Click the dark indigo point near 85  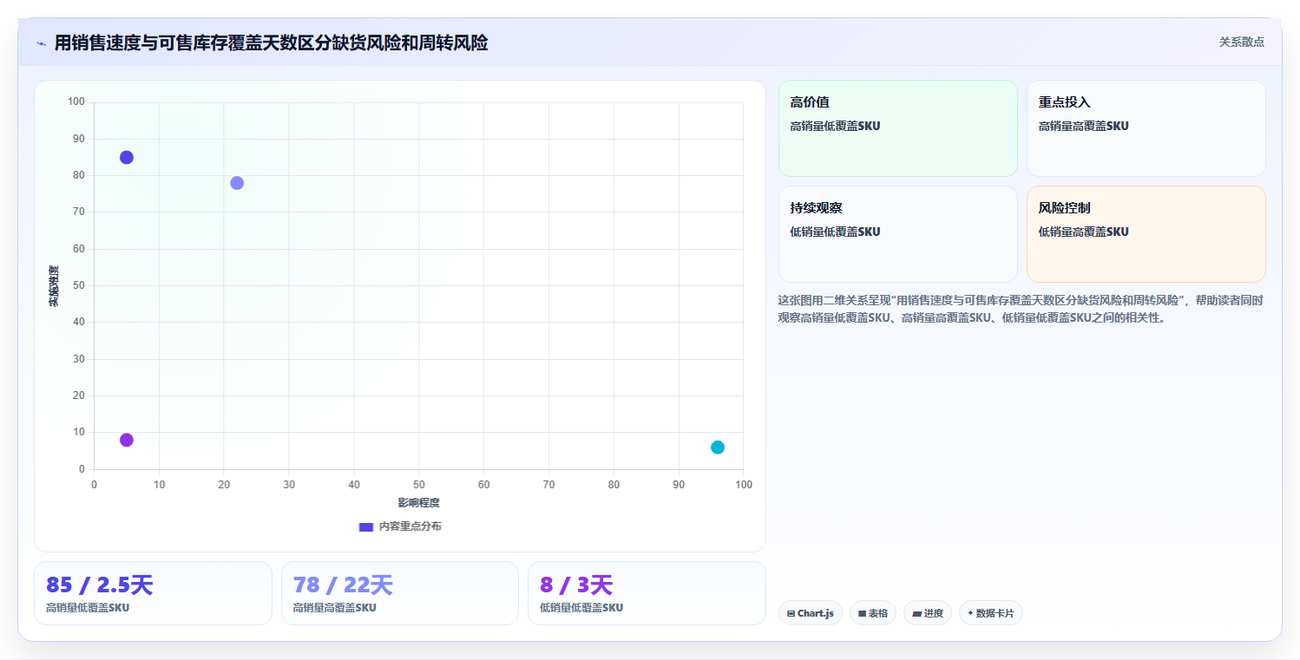pyautogui.click(x=127, y=157)
